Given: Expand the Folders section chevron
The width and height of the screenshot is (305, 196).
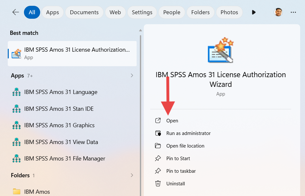Looking at the screenshot, I should pos(132,175).
